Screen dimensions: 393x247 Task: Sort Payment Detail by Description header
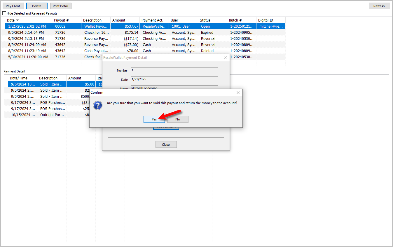tap(52, 78)
